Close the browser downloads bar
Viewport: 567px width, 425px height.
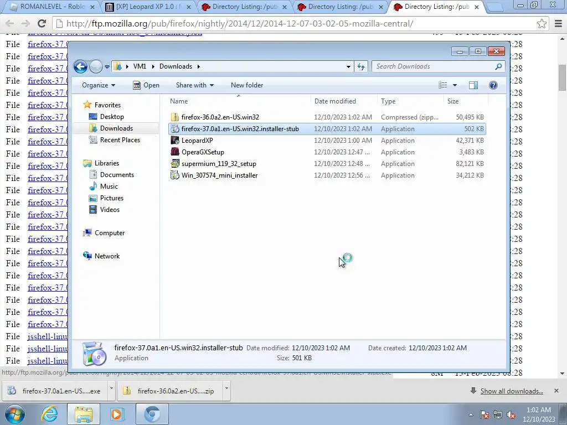(x=556, y=391)
